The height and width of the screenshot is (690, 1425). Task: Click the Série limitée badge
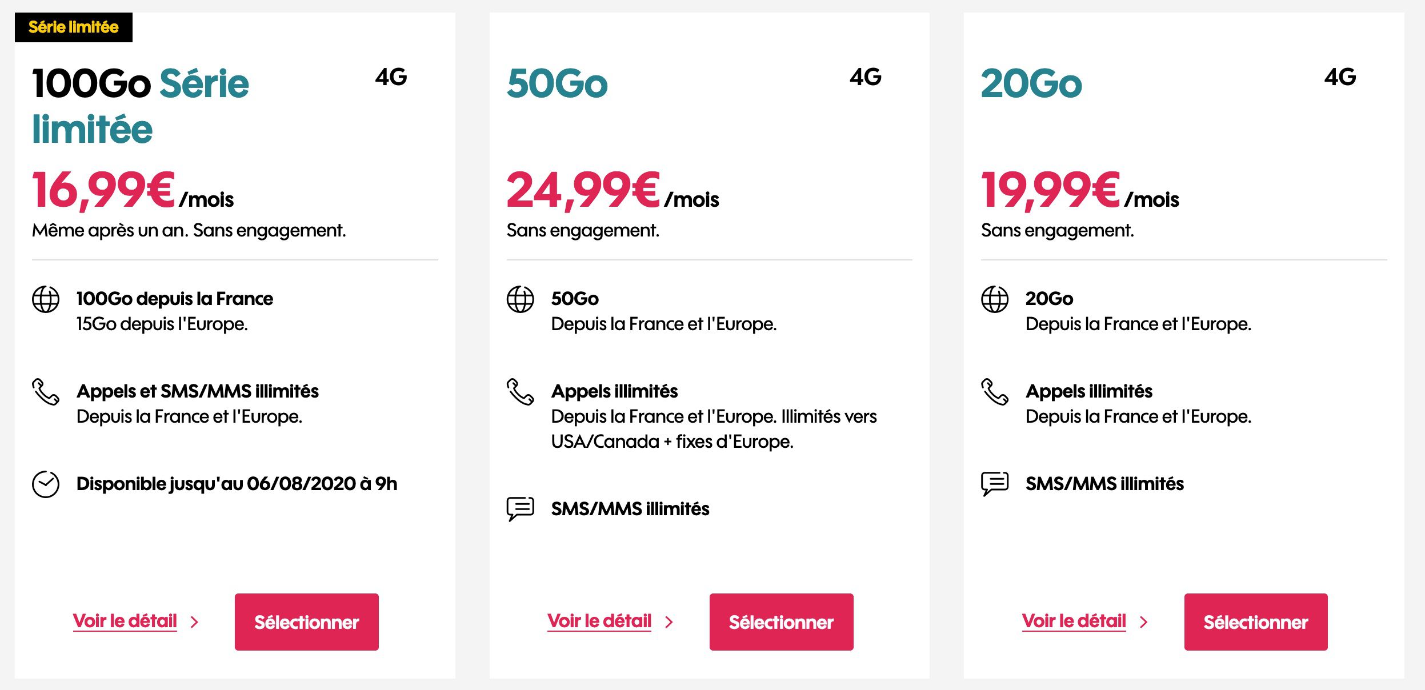click(73, 26)
